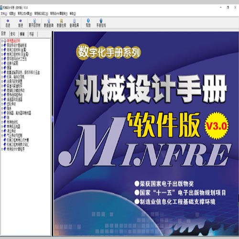The image size is (239, 239).
Task: Expand the 连接与紧固 tree node
Action: [2, 64]
